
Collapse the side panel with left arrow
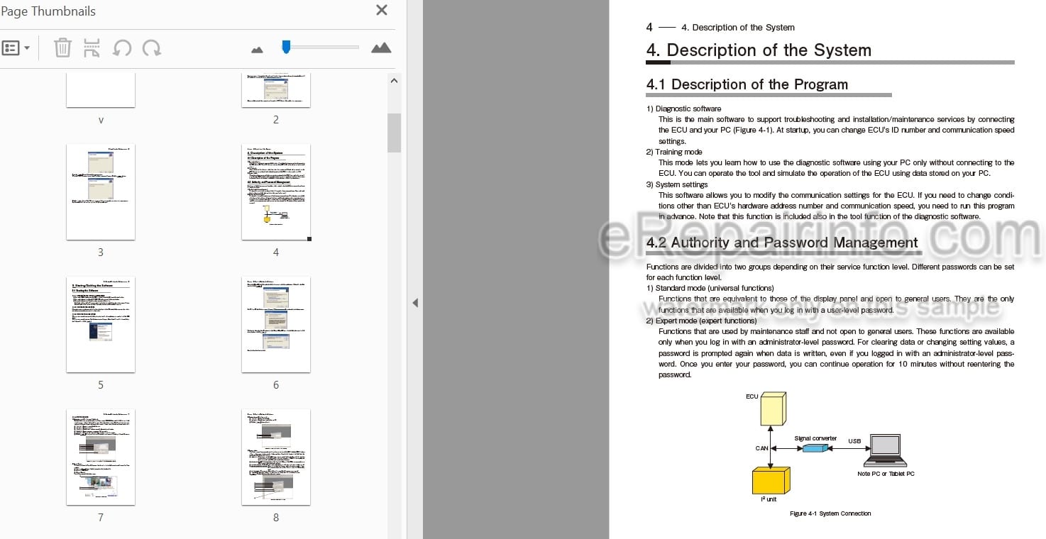[x=415, y=303]
